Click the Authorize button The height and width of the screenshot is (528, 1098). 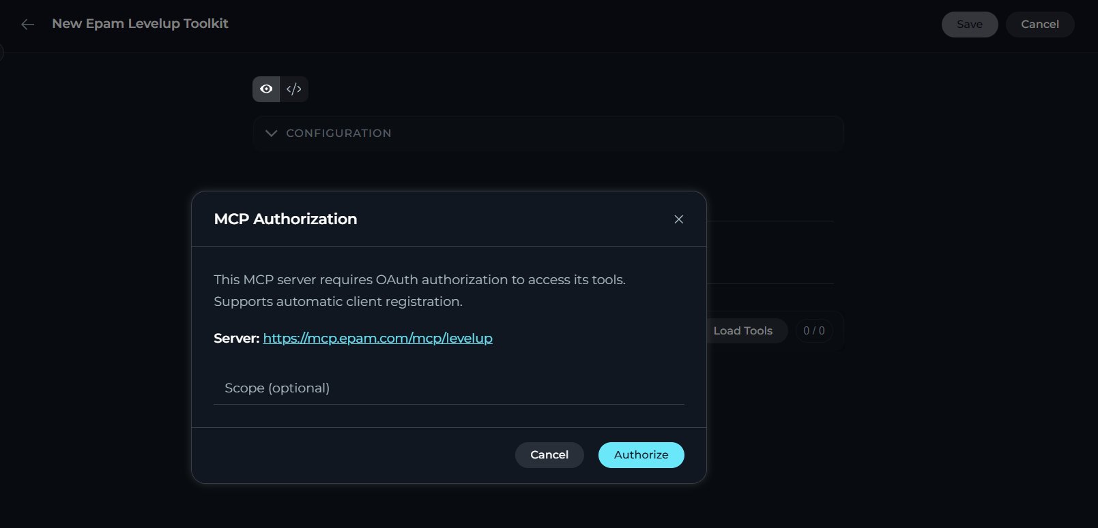pos(641,454)
